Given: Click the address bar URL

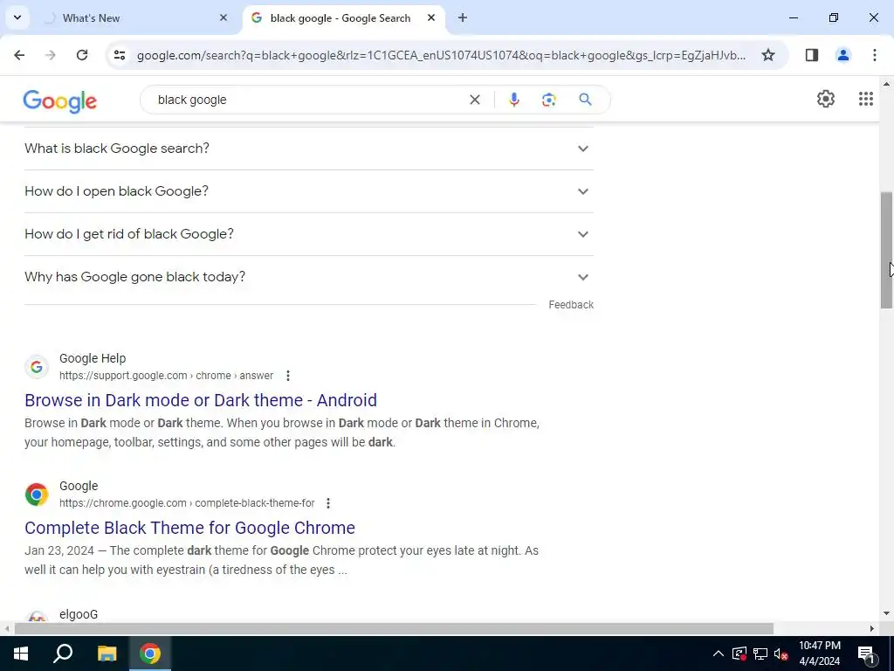Looking at the screenshot, I should (441, 55).
